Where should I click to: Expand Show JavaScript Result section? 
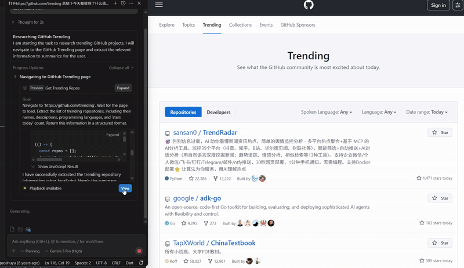point(55,166)
